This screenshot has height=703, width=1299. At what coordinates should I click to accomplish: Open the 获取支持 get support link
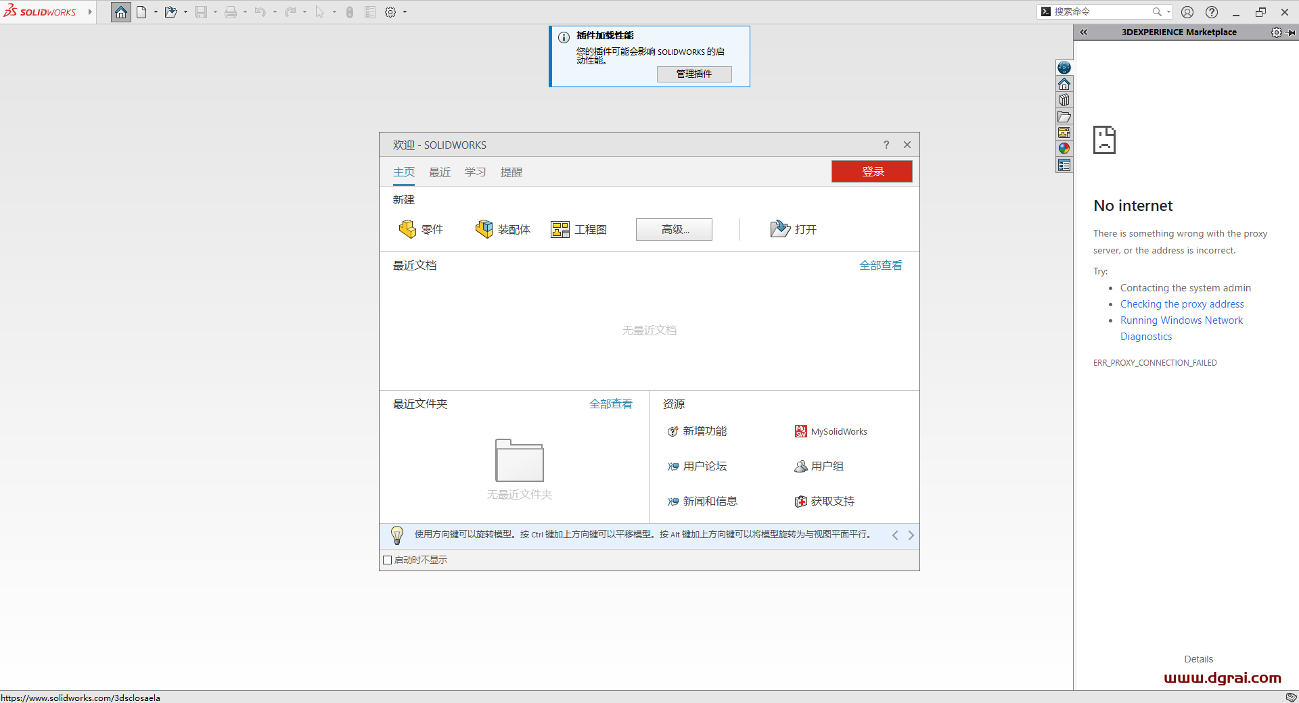tap(824, 502)
